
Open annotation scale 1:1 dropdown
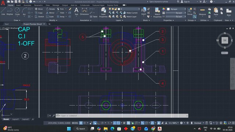174,123
